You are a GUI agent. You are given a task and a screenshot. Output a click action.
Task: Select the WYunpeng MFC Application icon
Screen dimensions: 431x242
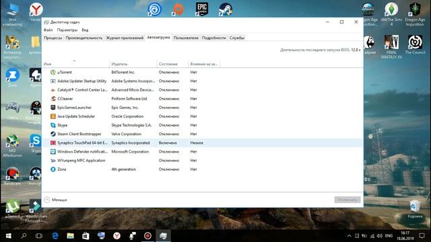coord(53,160)
